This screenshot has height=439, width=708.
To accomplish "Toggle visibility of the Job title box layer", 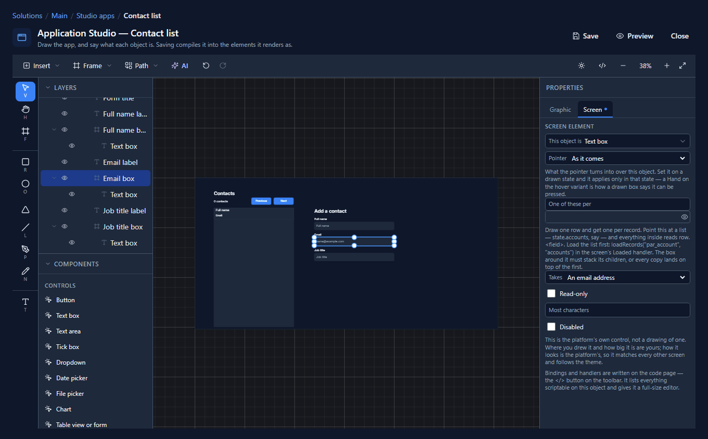I will pyautogui.click(x=65, y=226).
